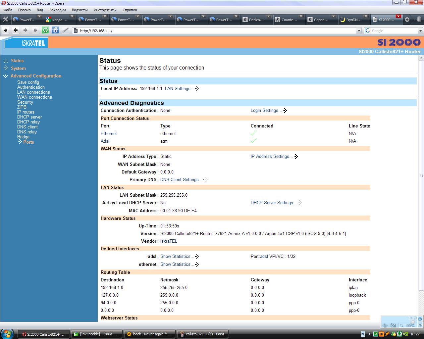424x339 pixels.
Task: Switch to the Dedica... tab
Action: click(x=256, y=20)
